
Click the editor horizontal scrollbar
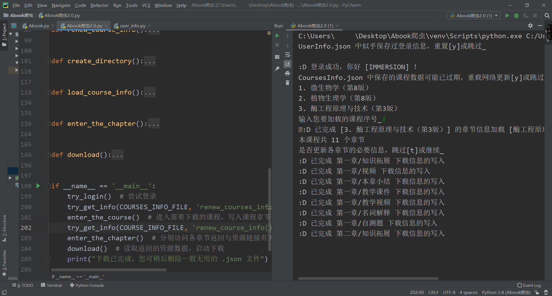pyautogui.click(x=109, y=270)
